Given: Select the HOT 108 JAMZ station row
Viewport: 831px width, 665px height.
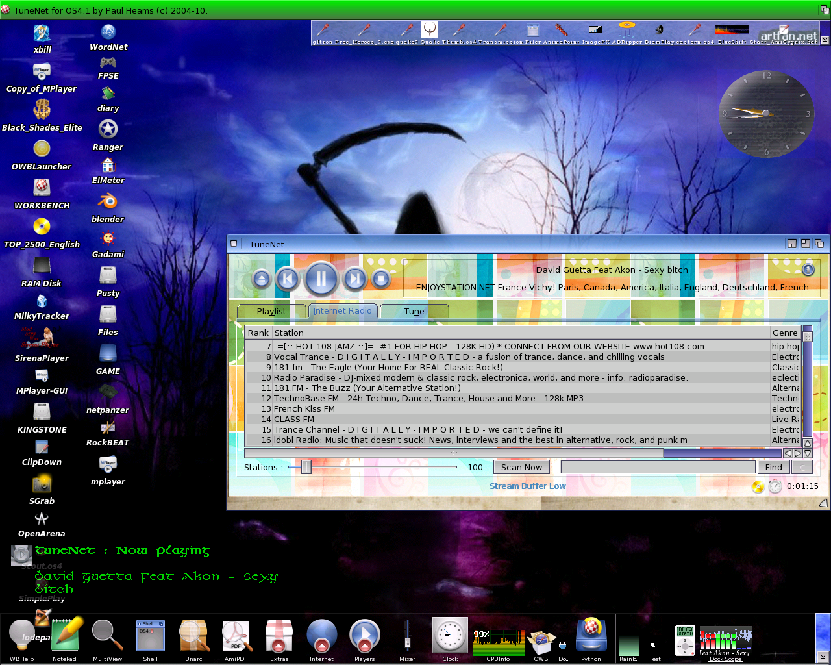Looking at the screenshot, I should click(523, 347).
